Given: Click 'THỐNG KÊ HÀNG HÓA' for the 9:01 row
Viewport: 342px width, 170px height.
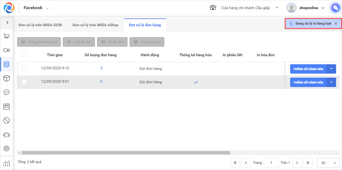Looking at the screenshot, I should [308, 82].
